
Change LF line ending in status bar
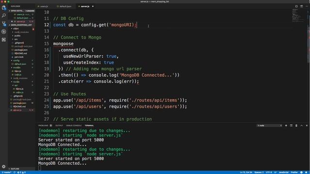(275, 173)
